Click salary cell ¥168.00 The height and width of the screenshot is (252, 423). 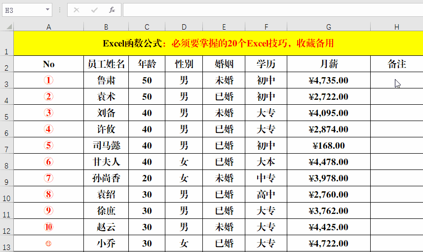(x=329, y=146)
